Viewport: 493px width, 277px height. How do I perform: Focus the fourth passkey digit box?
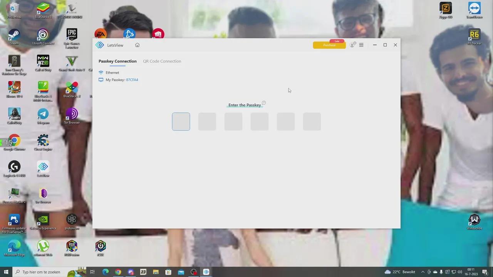(260, 122)
